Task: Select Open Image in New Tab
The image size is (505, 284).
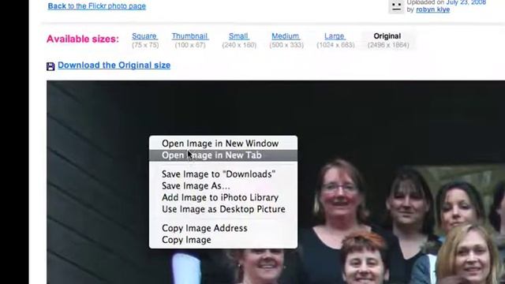Action: pos(223,155)
